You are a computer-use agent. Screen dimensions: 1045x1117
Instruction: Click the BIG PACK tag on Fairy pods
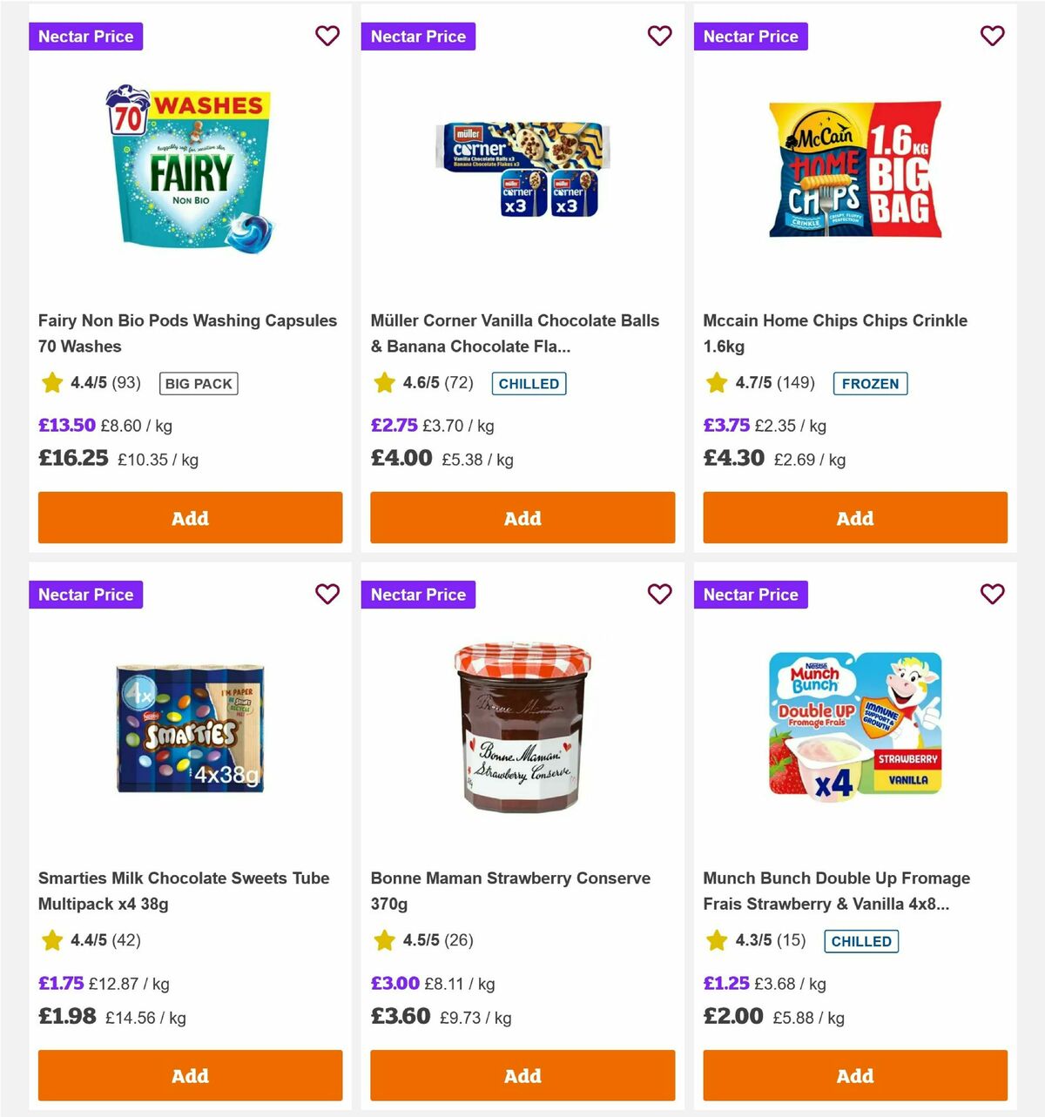(198, 383)
